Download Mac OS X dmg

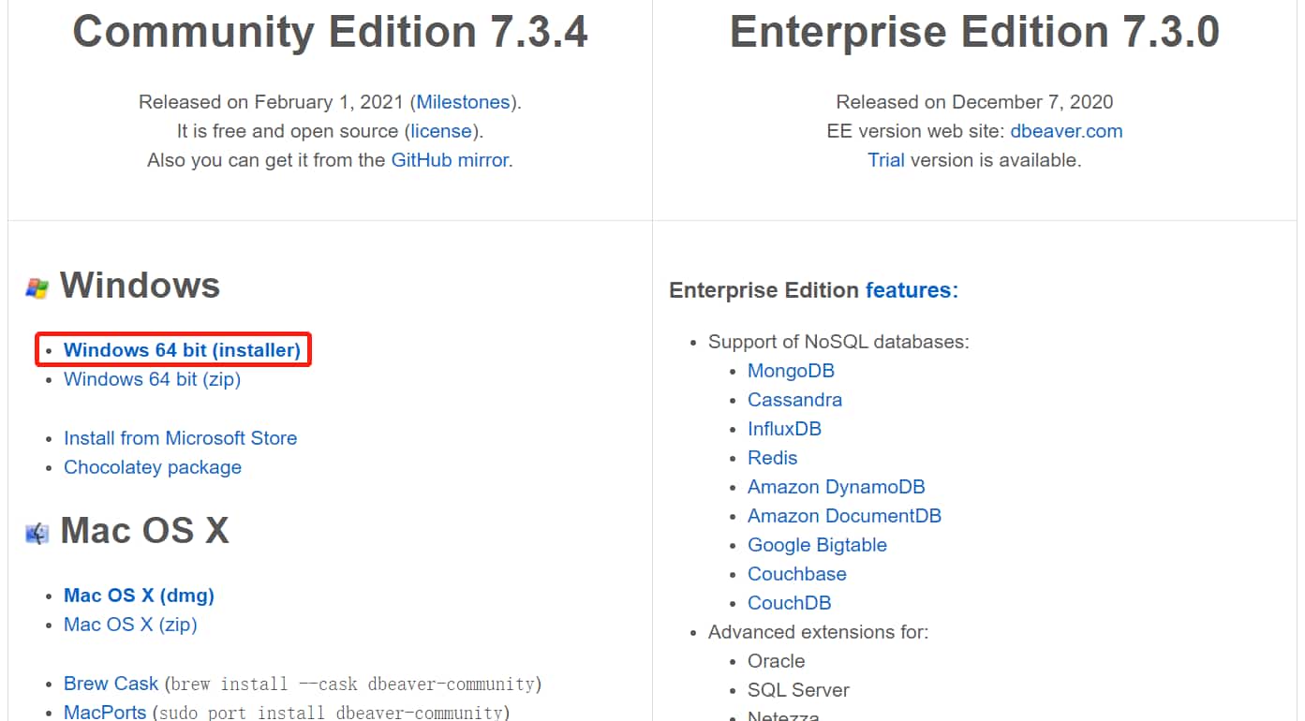(x=139, y=596)
